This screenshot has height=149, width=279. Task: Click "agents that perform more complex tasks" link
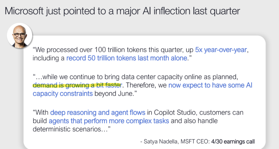tap(109, 121)
